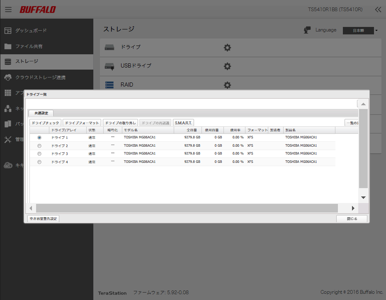Click the partially visible 一覧 refresh button
The width and height of the screenshot is (386, 300).
(351, 123)
